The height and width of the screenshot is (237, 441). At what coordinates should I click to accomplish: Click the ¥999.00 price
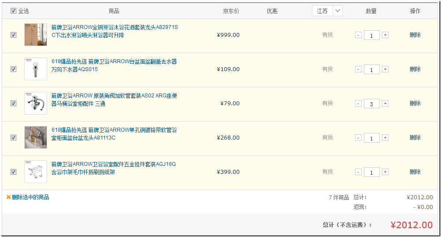click(x=228, y=35)
